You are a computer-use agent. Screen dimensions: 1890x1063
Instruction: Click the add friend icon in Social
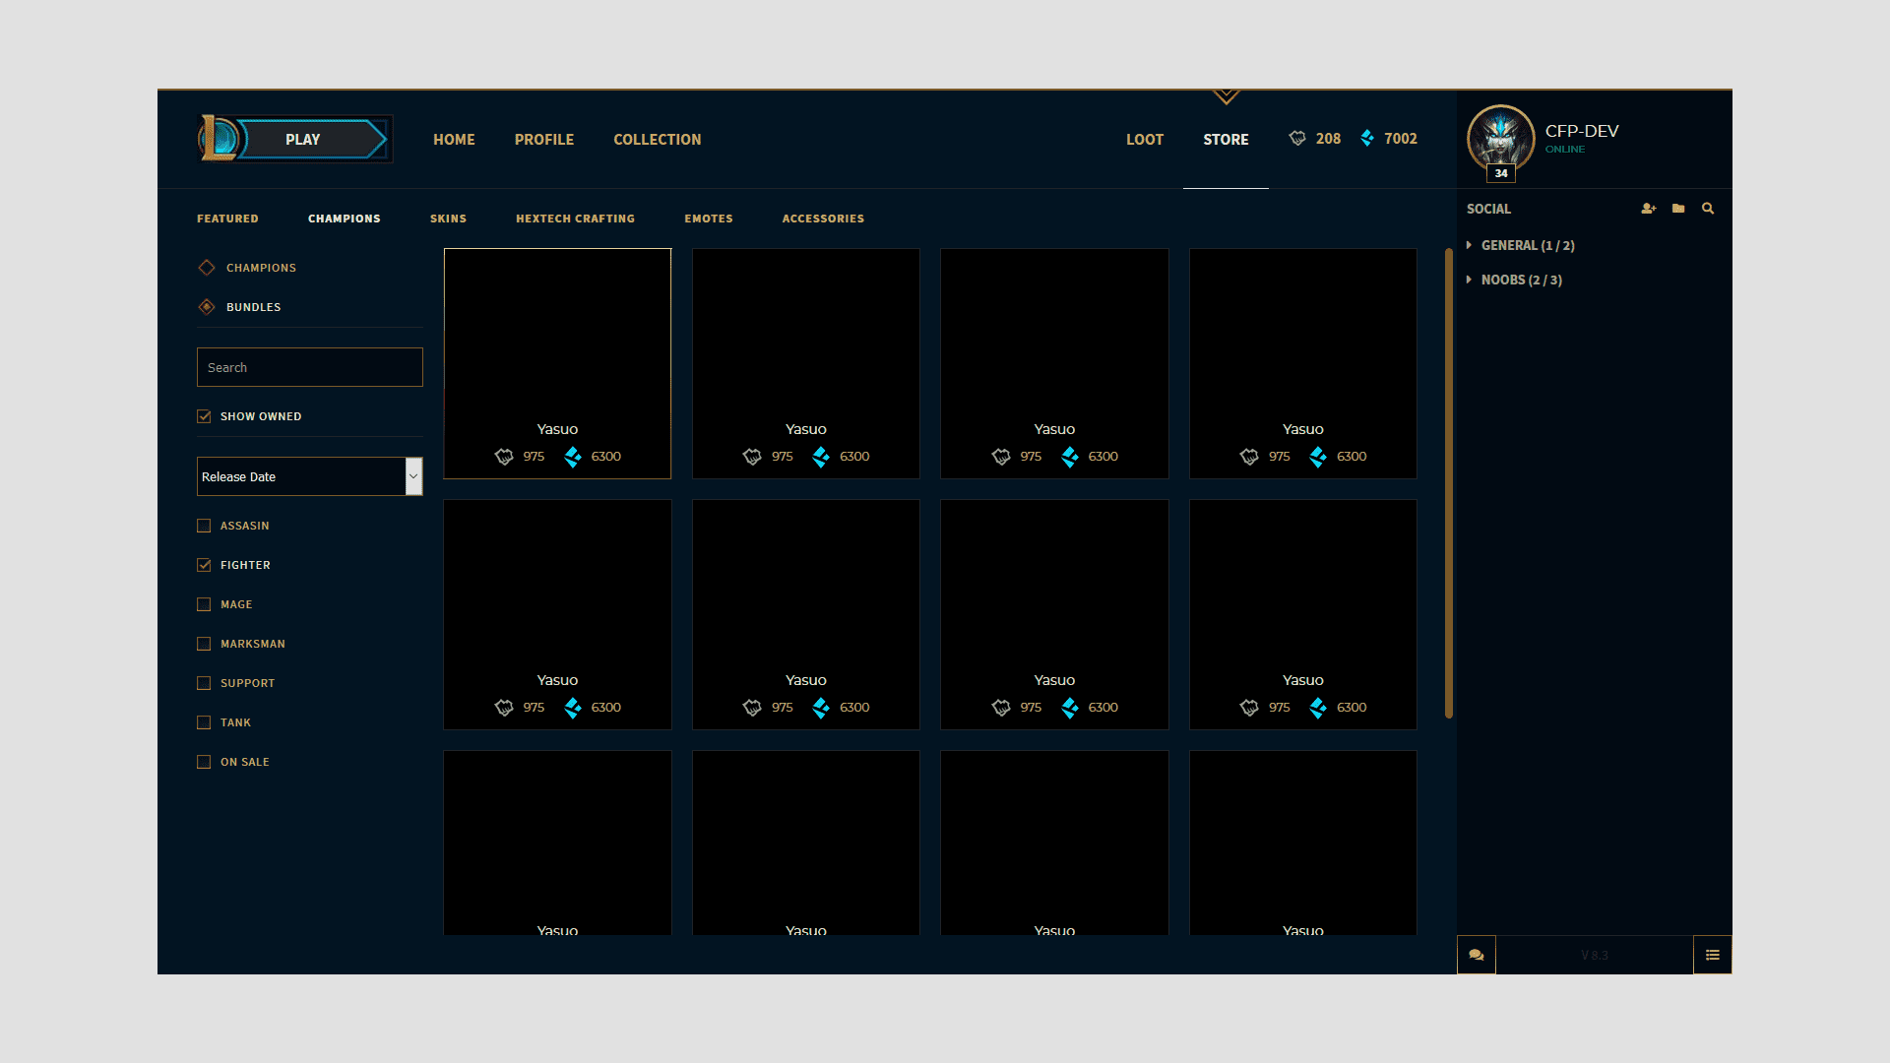pyautogui.click(x=1649, y=209)
